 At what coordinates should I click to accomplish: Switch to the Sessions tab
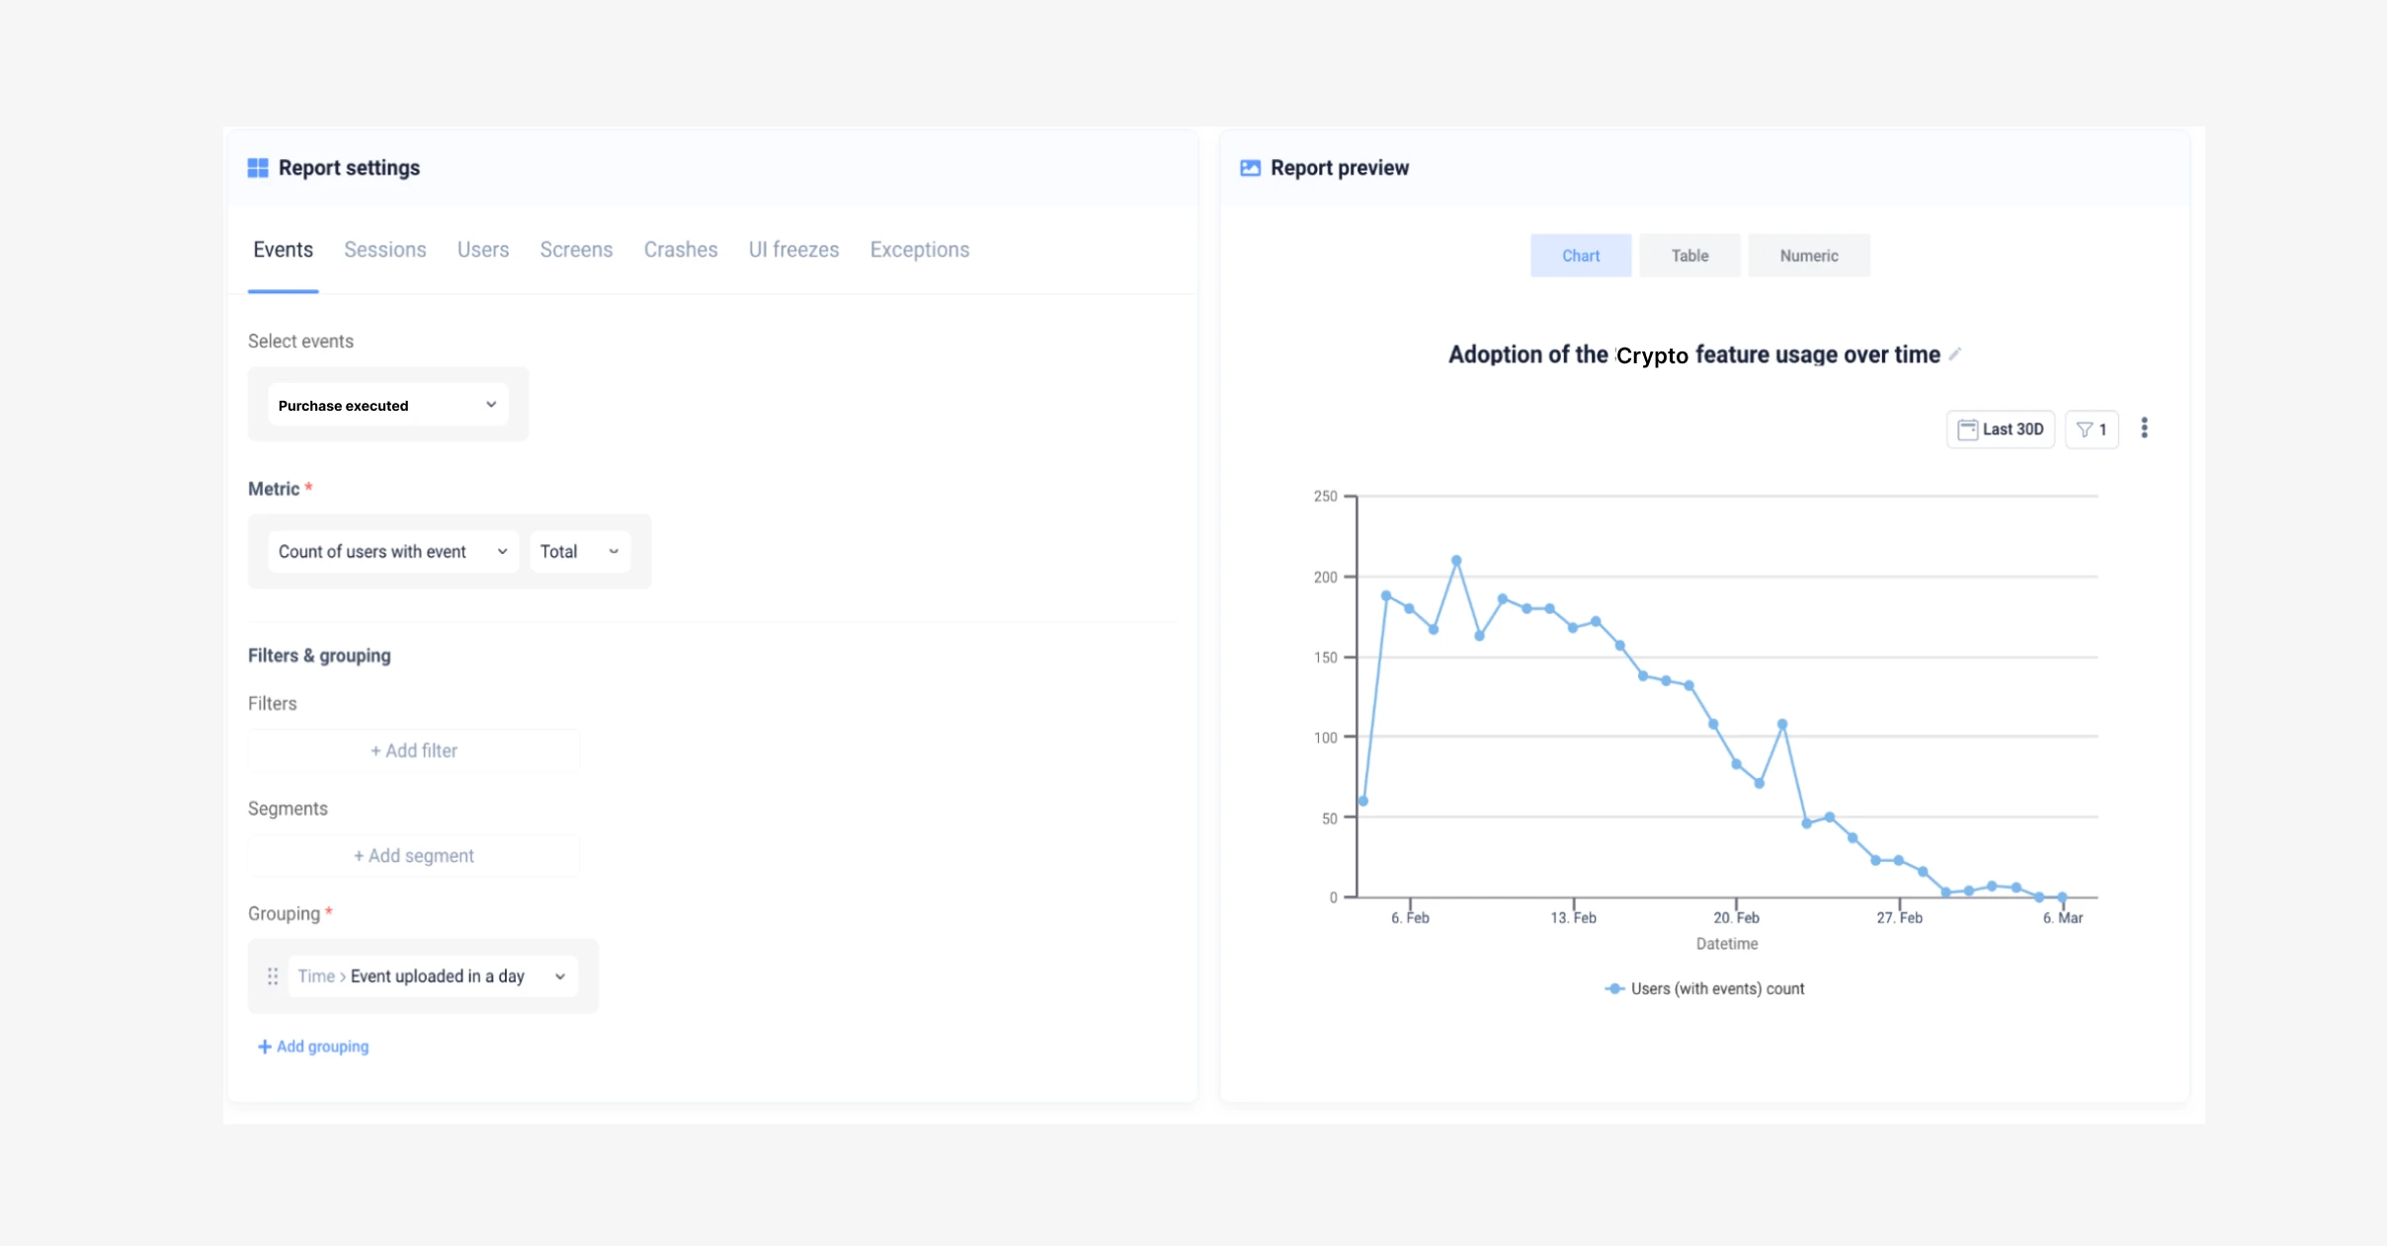point(384,250)
